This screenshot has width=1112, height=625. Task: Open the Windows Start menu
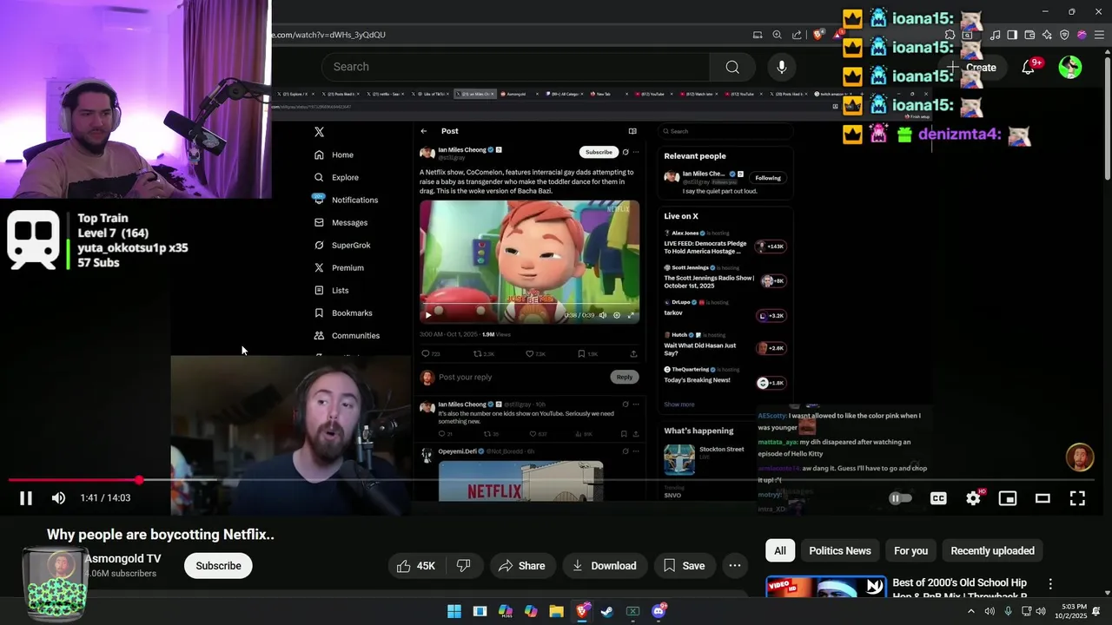[x=454, y=611]
